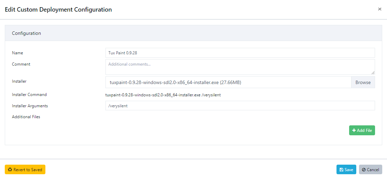387x179 pixels.
Task: Click the Additional Files label
Action: (x=26, y=117)
